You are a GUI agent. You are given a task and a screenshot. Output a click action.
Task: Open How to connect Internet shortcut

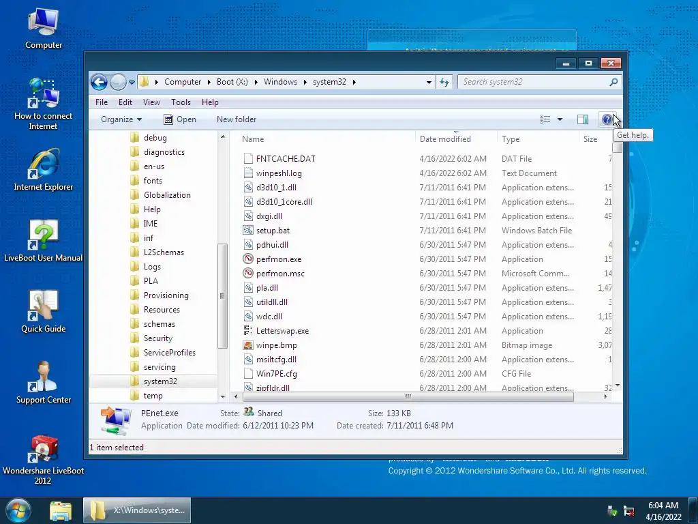tap(43, 104)
